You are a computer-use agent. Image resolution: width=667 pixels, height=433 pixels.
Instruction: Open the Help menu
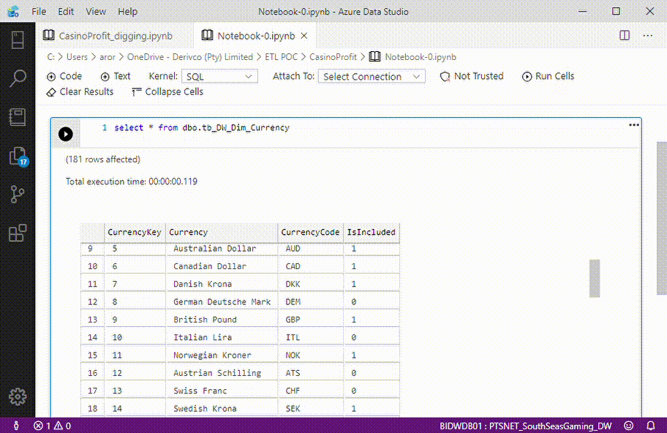click(x=127, y=11)
